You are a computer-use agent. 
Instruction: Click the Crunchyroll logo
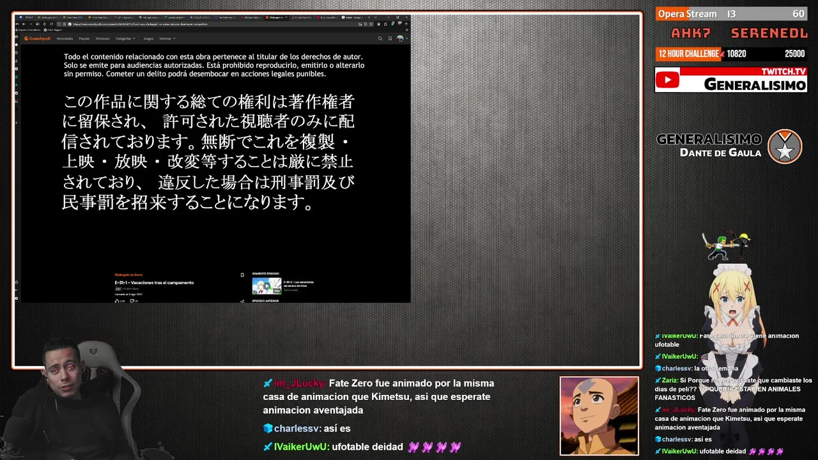tap(37, 38)
